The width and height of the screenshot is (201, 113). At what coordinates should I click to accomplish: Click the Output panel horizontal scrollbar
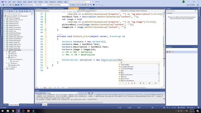(x=70, y=103)
